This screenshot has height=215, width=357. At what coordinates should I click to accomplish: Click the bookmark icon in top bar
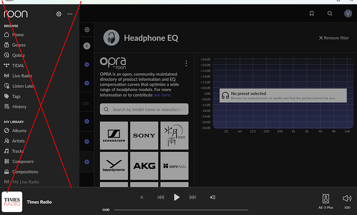click(311, 14)
